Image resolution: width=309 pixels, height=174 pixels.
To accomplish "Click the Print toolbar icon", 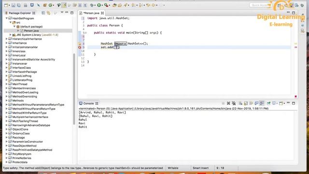I will 26,5.
